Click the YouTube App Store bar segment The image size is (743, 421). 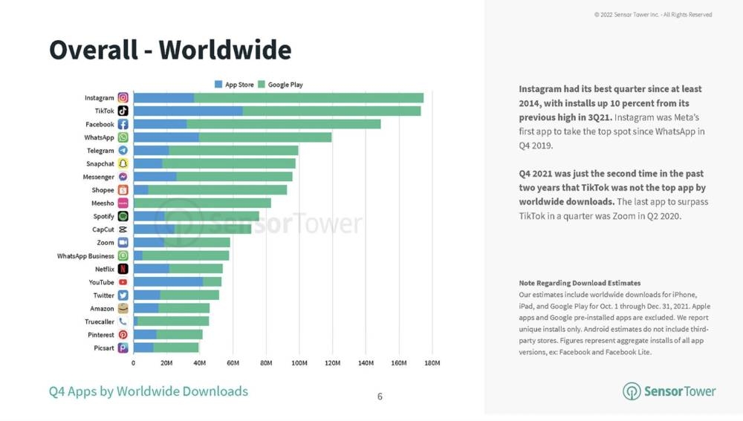168,281
